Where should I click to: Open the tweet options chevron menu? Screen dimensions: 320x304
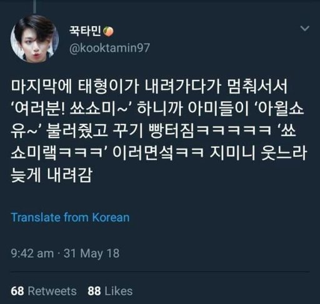tap(304, 28)
